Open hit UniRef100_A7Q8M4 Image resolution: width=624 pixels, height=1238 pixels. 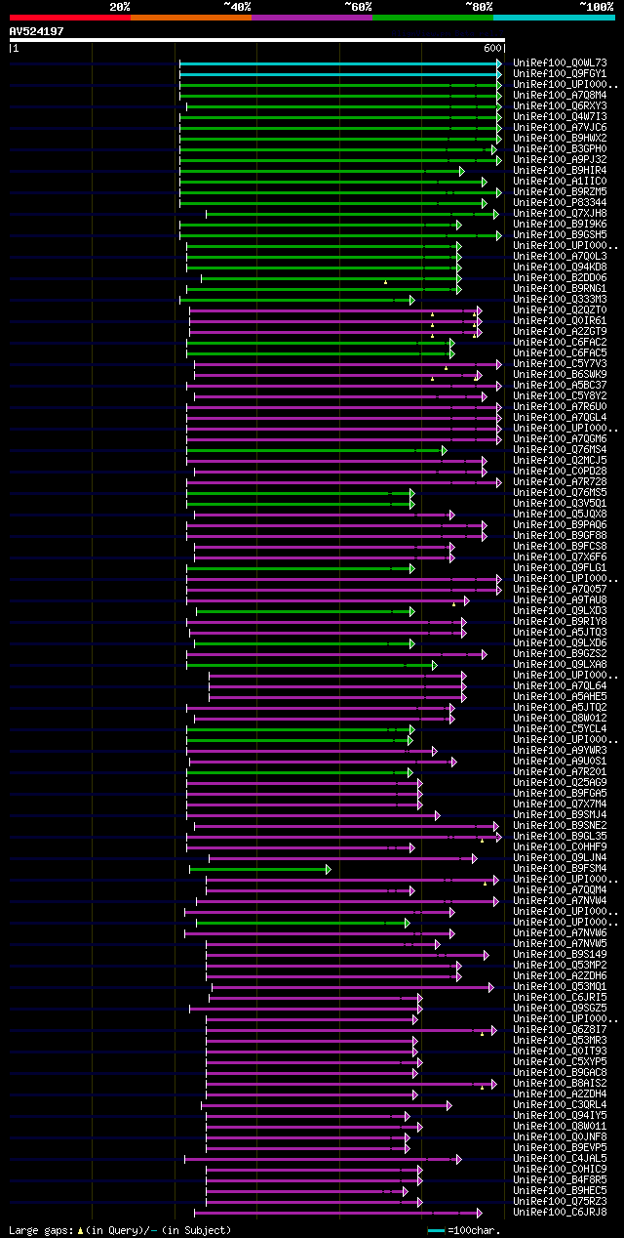[560, 96]
